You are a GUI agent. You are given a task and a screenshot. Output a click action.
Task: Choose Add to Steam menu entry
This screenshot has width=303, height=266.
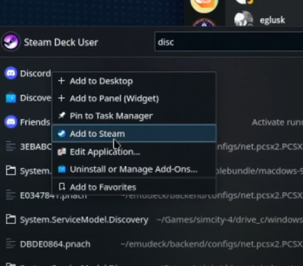click(x=134, y=133)
